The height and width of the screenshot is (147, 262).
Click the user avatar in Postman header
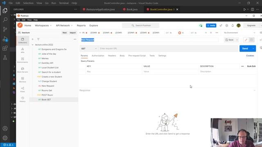point(239,25)
